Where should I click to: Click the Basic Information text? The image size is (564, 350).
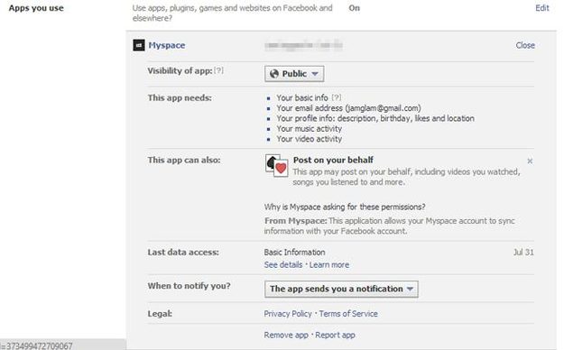coord(294,253)
